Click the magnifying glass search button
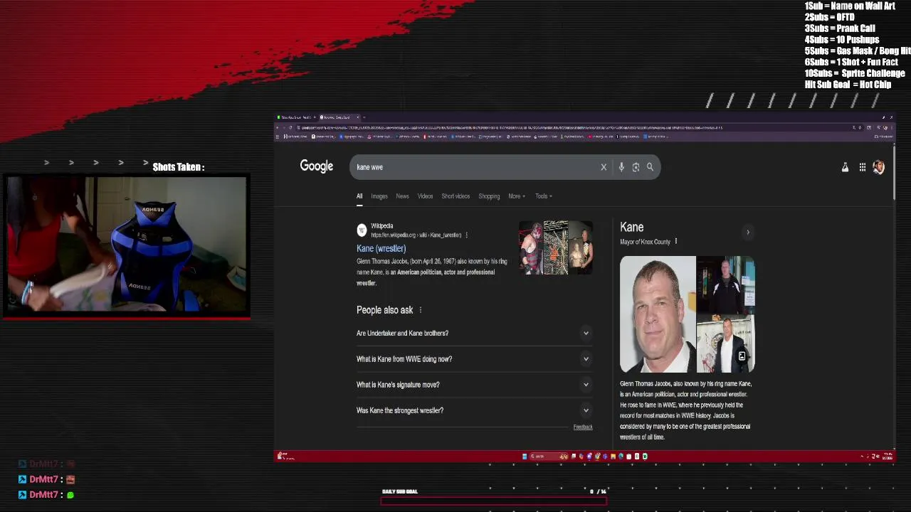 (x=650, y=167)
